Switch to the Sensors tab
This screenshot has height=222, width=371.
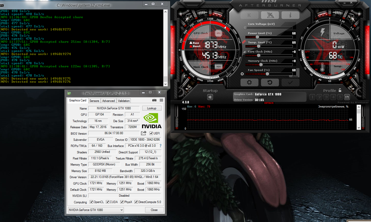[94, 101]
